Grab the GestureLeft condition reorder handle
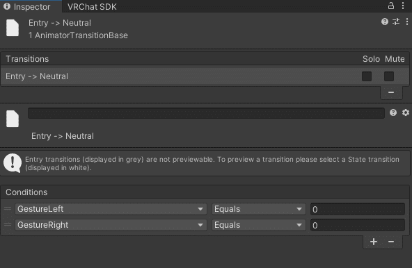 pyautogui.click(x=8, y=209)
